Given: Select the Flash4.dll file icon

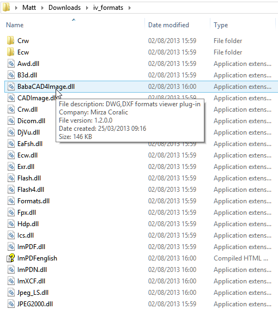Looking at the screenshot, I should click(11, 190).
